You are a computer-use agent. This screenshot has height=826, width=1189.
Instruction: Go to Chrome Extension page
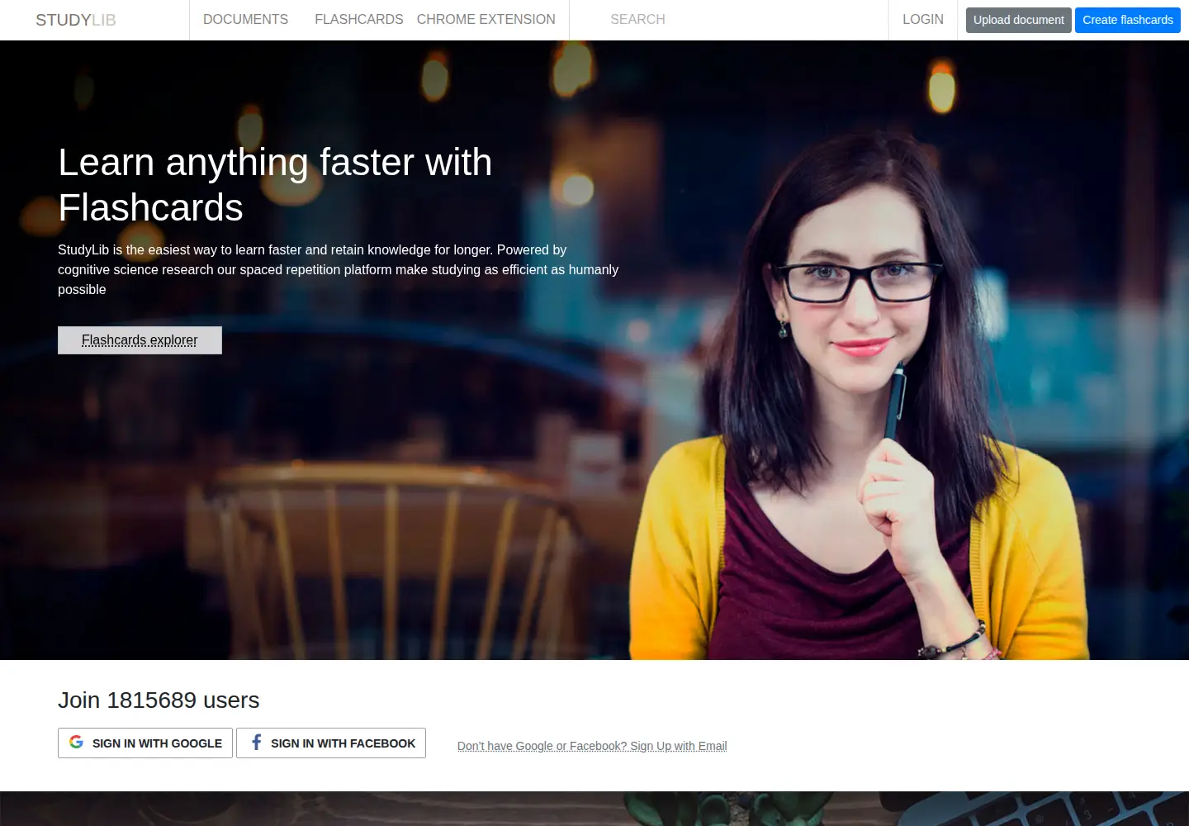click(x=486, y=19)
